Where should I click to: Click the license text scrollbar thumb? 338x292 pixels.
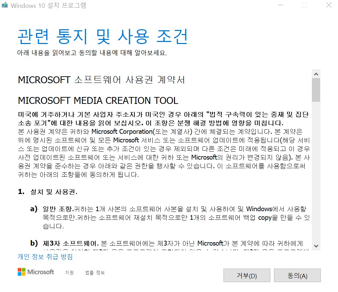tap(316, 90)
